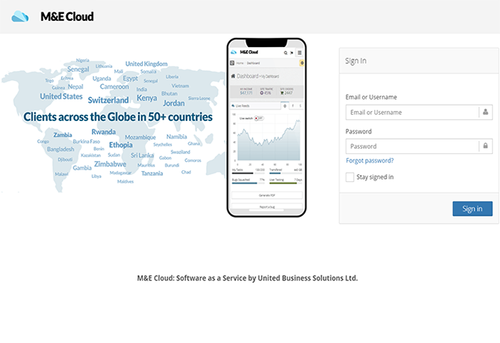The height and width of the screenshot is (343, 500).
Task: Click the lock icon in password field
Action: [485, 146]
